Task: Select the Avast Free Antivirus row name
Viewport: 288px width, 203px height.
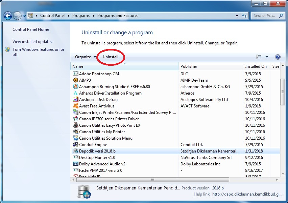Action: [97, 106]
